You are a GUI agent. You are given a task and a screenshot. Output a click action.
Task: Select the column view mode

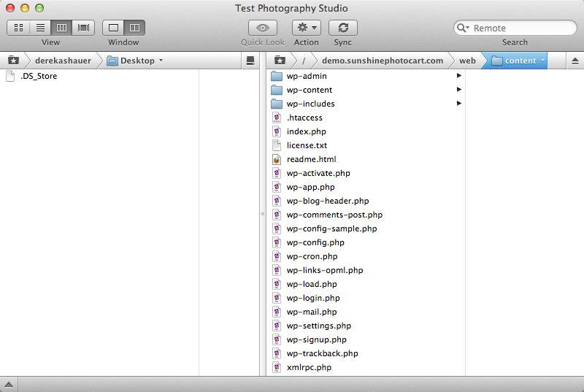click(x=61, y=28)
